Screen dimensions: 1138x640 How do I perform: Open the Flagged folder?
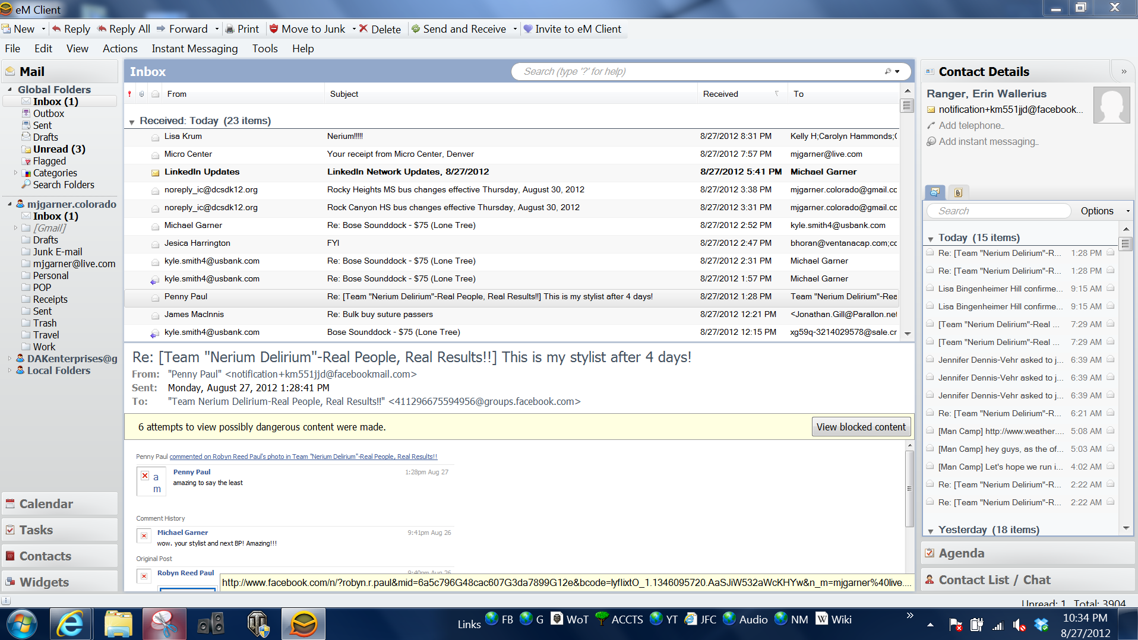coord(49,161)
